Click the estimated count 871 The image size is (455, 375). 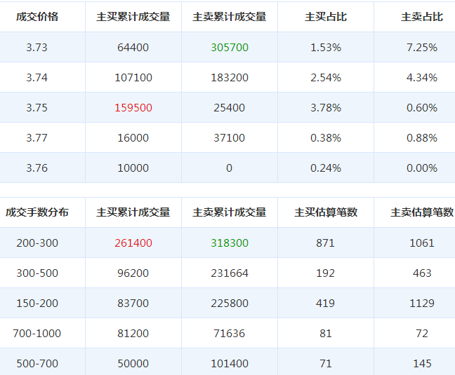coord(326,243)
